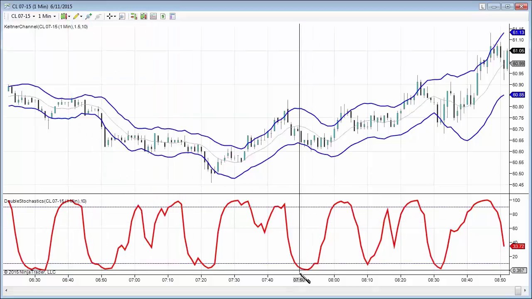Select the pencil drawing tools icon
The width and height of the screenshot is (532, 299).
pos(76,16)
